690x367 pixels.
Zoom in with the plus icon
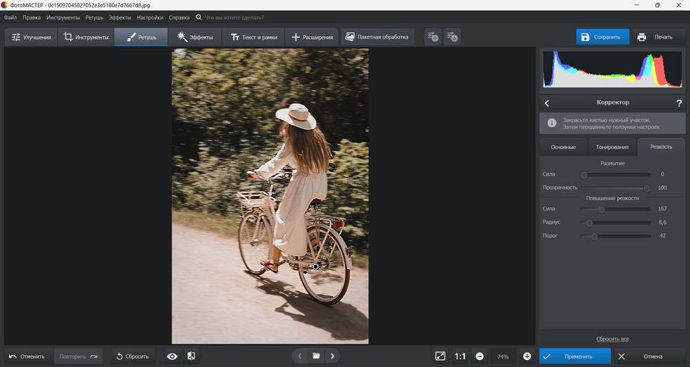point(527,356)
